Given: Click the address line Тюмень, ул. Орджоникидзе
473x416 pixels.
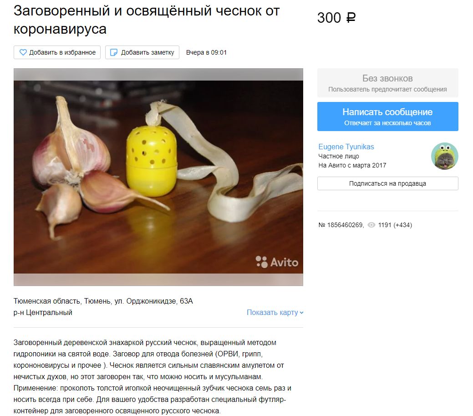Looking at the screenshot, I should [103, 301].
